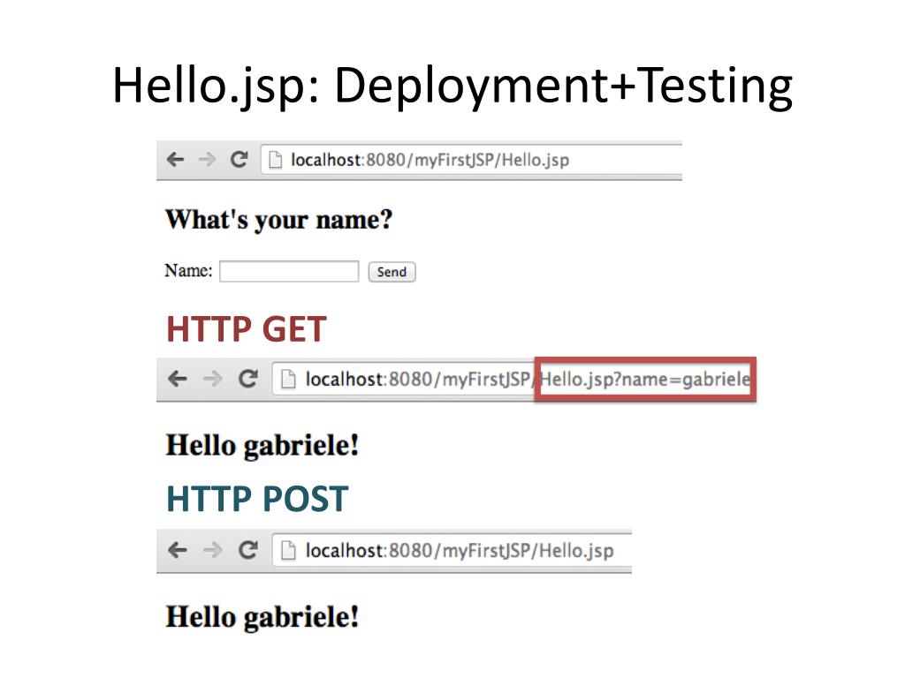The image size is (905, 678).
Task: Click the slide title 'Hello.jsp: Deployment+Testing'
Action: point(452,86)
